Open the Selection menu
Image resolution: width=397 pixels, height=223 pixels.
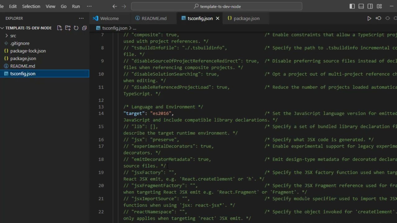pyautogui.click(x=31, y=6)
